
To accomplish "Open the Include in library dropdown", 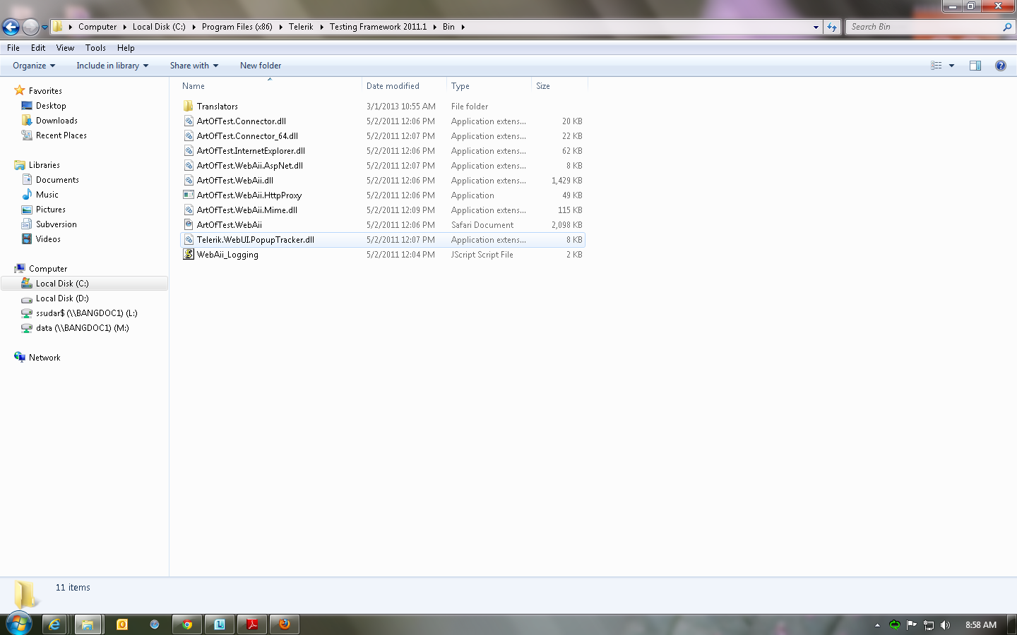I will (x=112, y=66).
